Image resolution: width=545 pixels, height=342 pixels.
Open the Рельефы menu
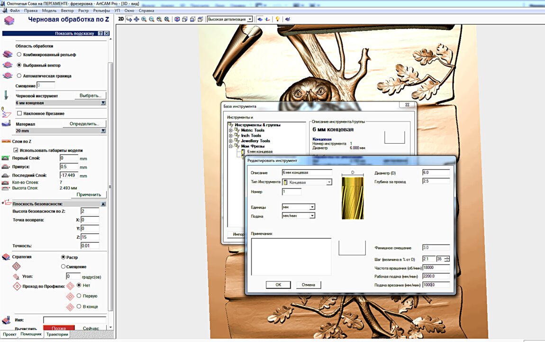[101, 10]
